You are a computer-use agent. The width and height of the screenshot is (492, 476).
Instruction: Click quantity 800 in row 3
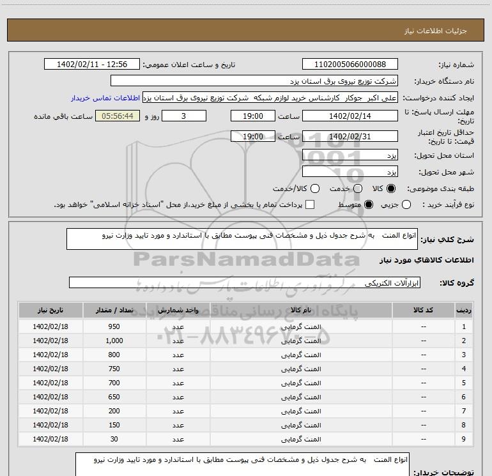point(114,355)
